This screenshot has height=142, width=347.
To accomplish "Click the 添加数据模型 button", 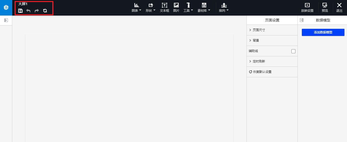I will click(x=323, y=32).
